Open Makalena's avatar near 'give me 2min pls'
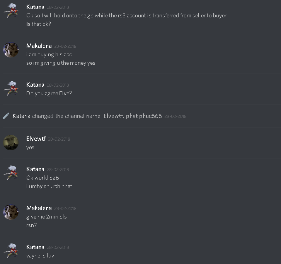 click(x=11, y=212)
